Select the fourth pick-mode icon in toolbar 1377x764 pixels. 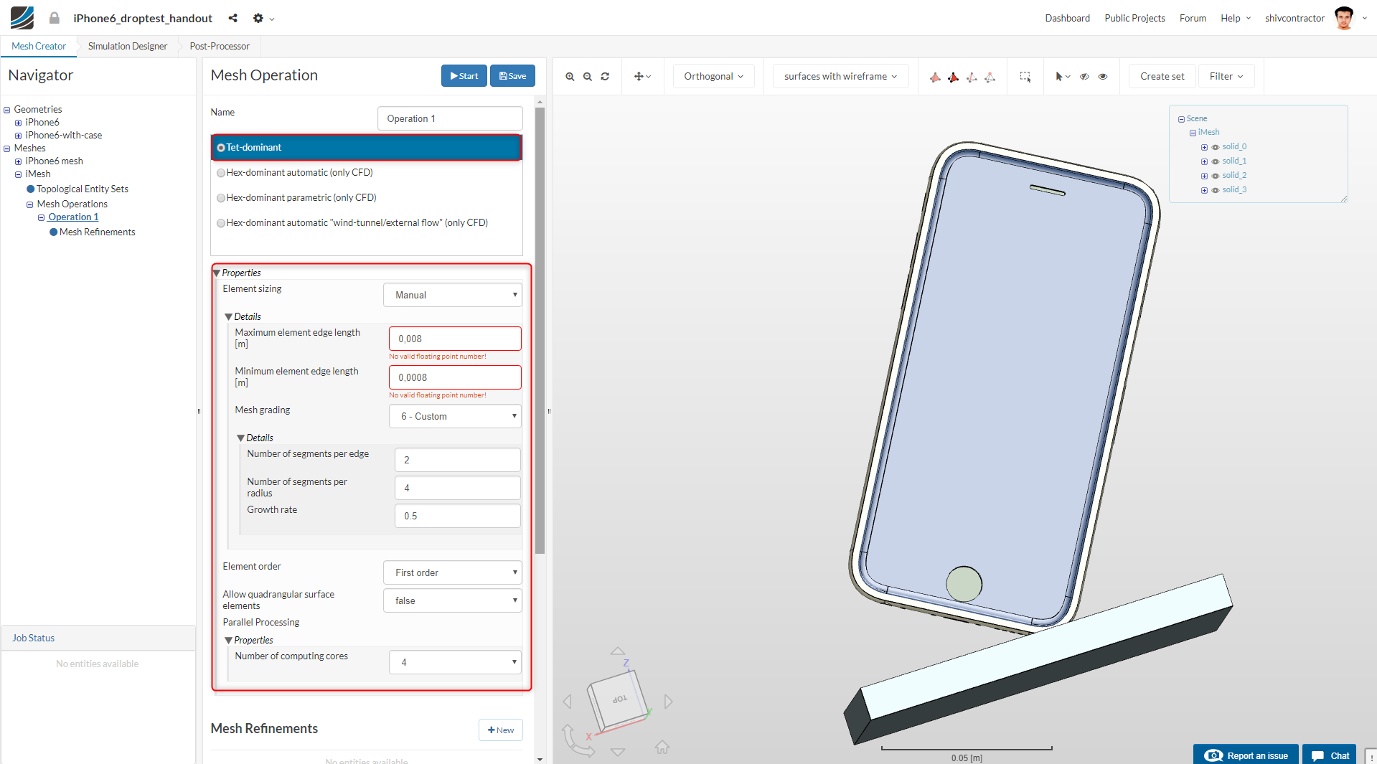[x=990, y=77]
